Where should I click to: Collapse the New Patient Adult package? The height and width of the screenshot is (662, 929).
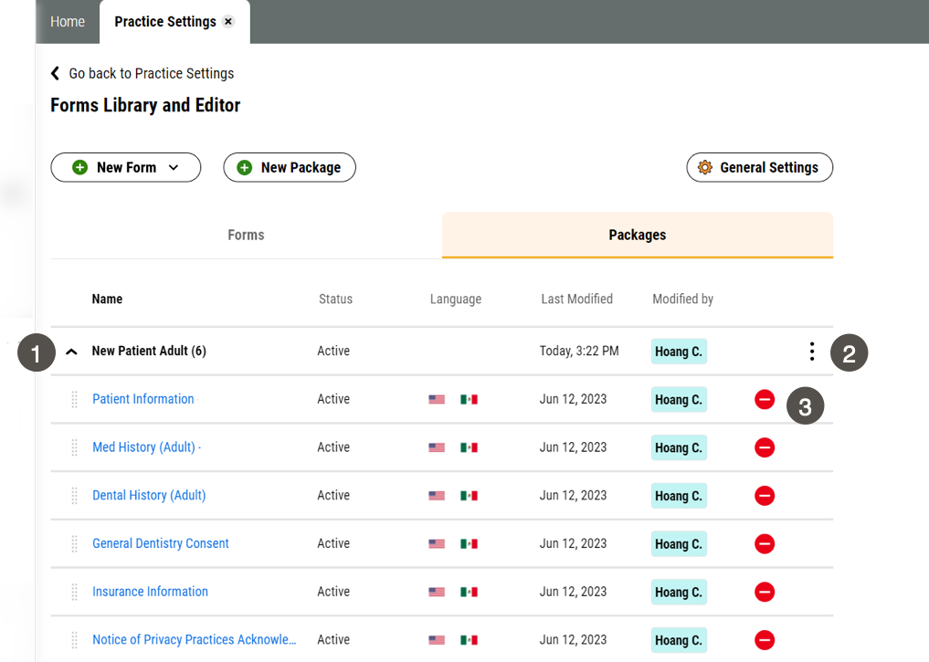(x=71, y=352)
